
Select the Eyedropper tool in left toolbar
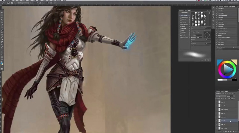click(2, 25)
